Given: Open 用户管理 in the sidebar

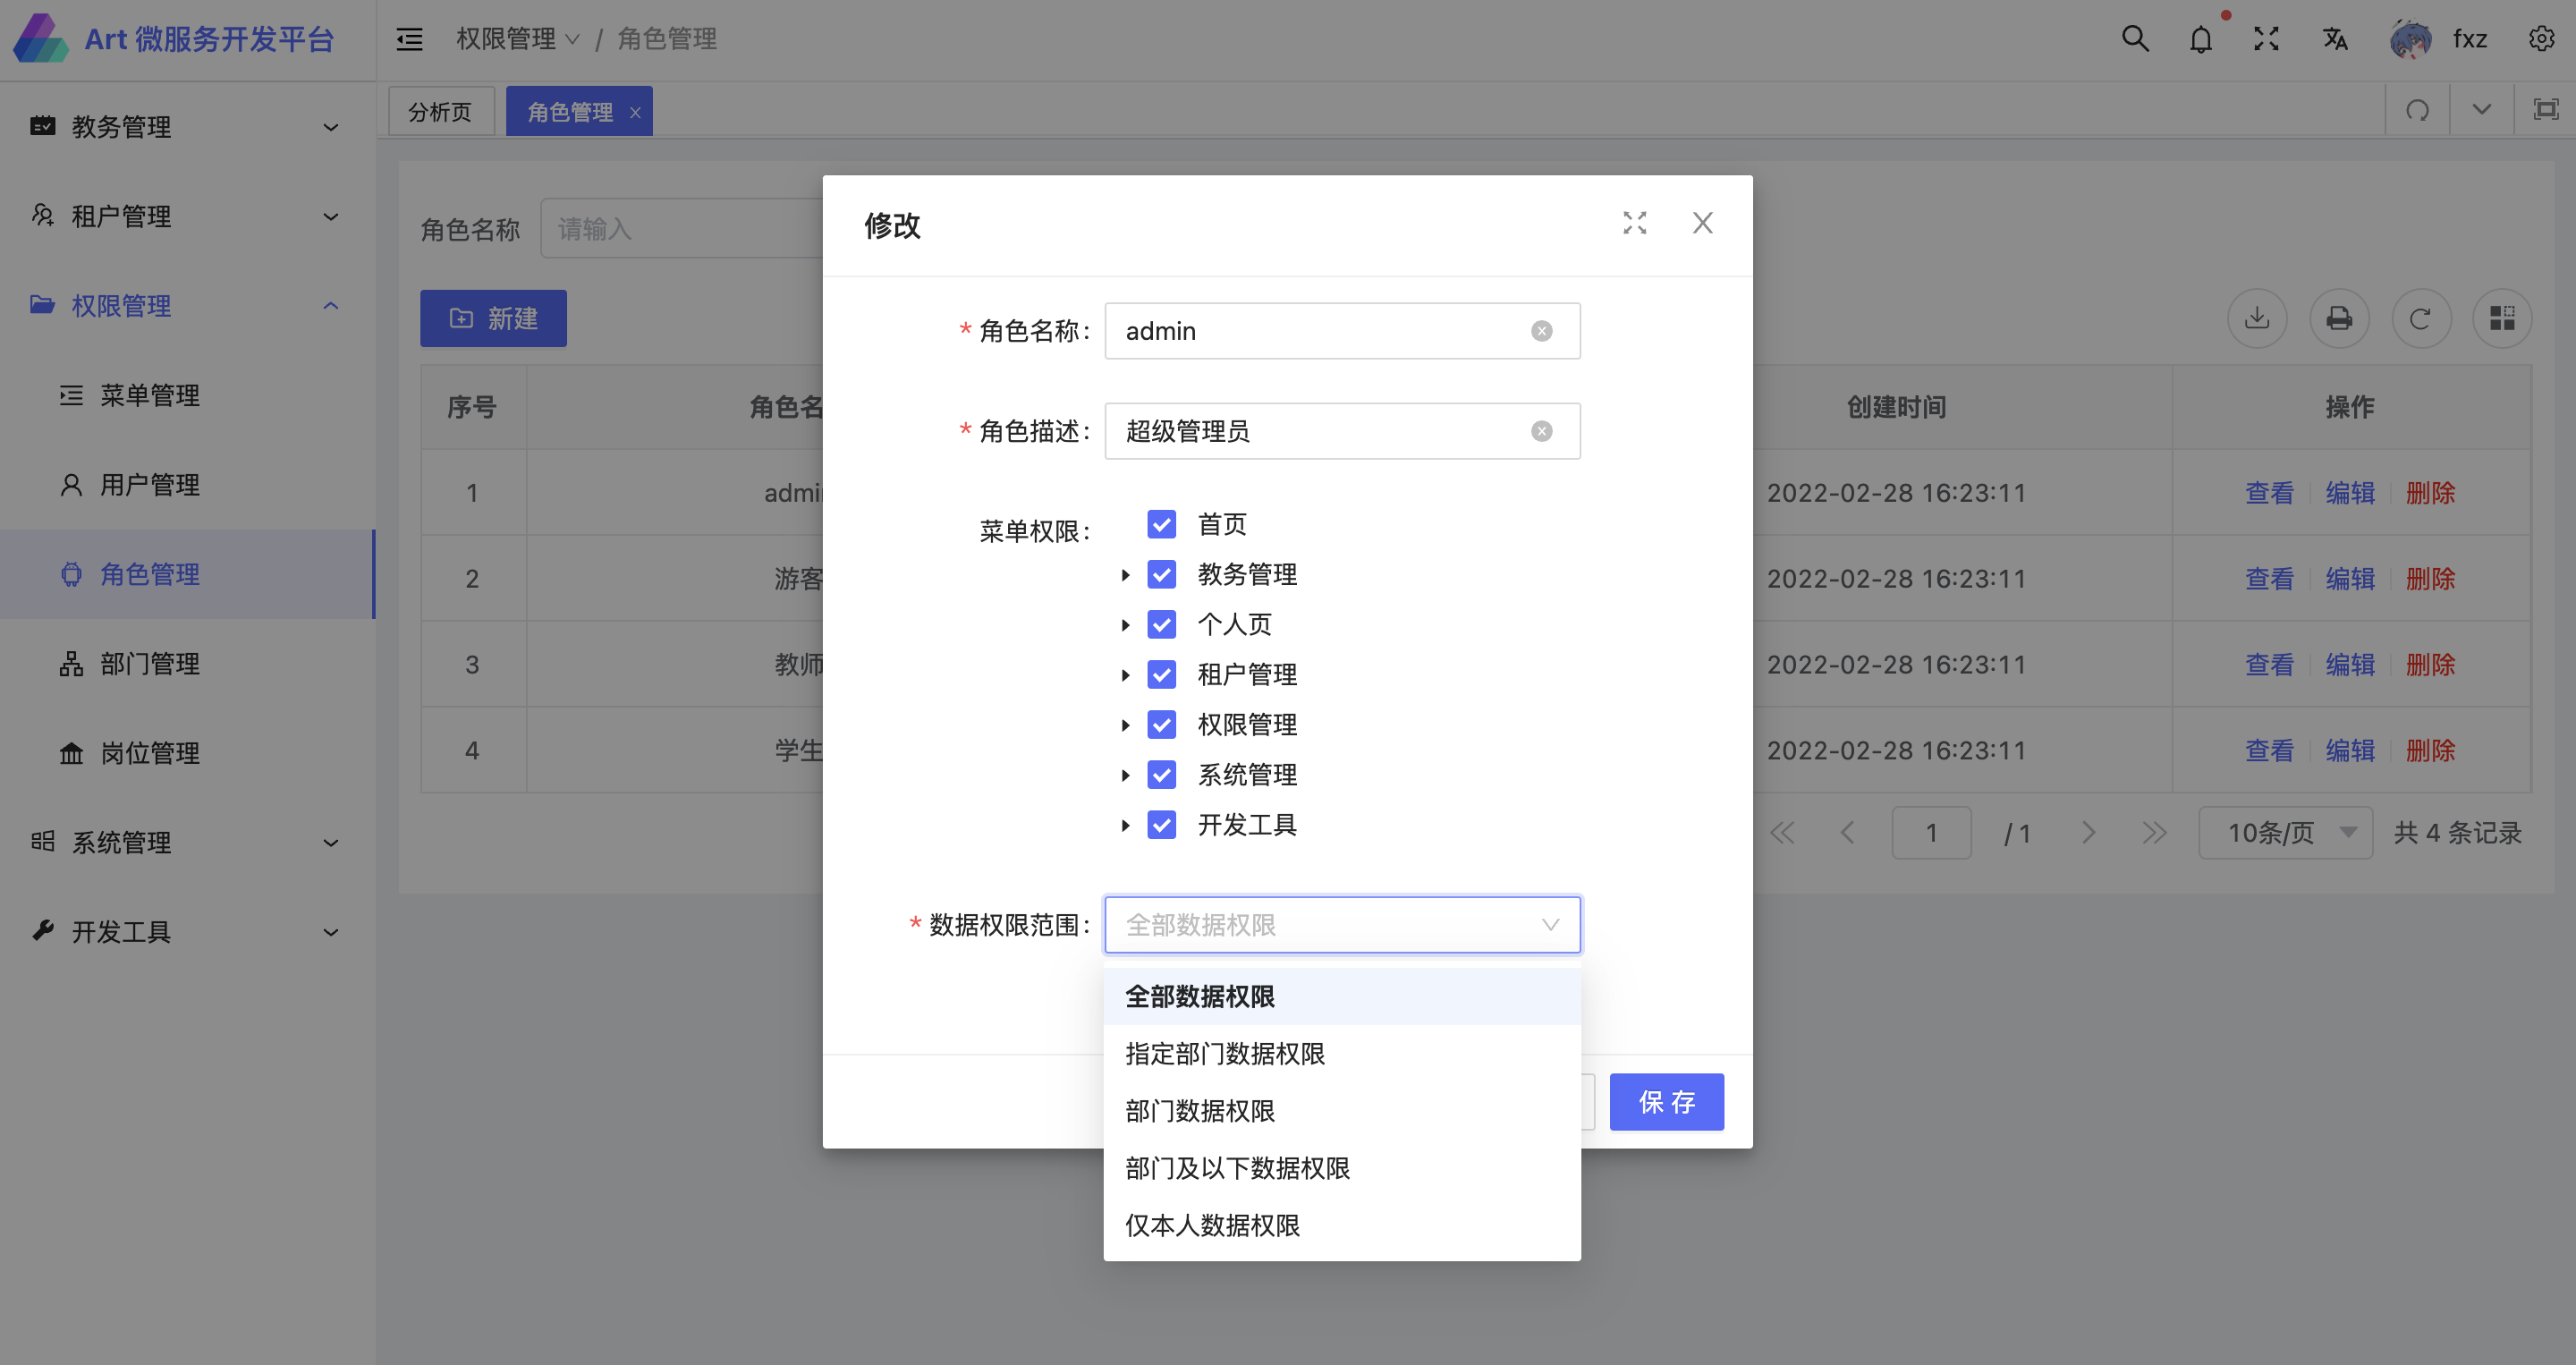Looking at the screenshot, I should tap(149, 485).
